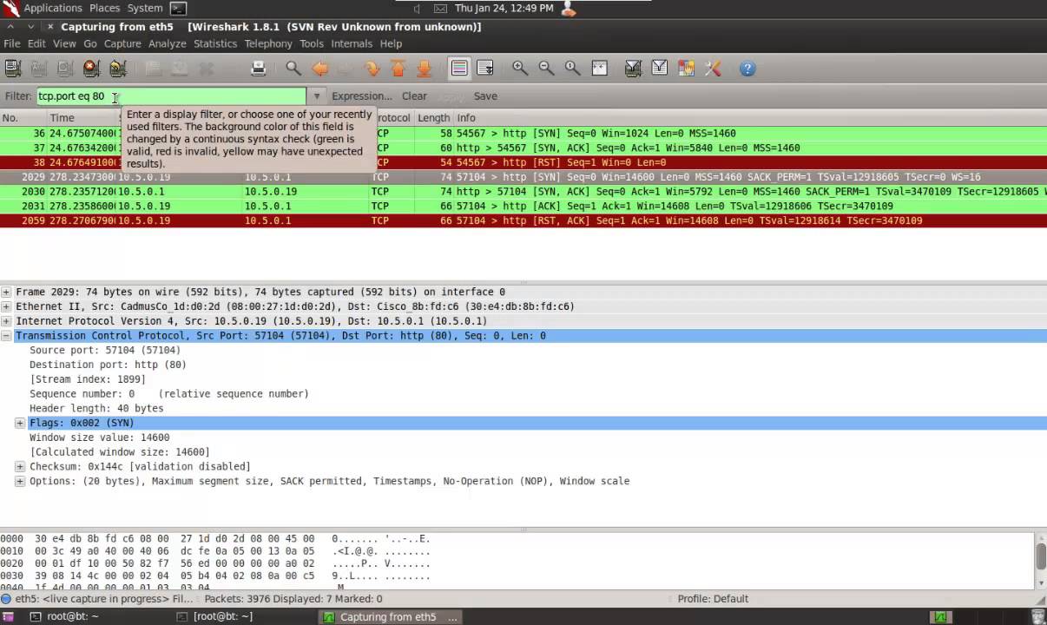Open toolbar help icon
Image resolution: width=1047 pixels, height=625 pixels.
tap(747, 69)
